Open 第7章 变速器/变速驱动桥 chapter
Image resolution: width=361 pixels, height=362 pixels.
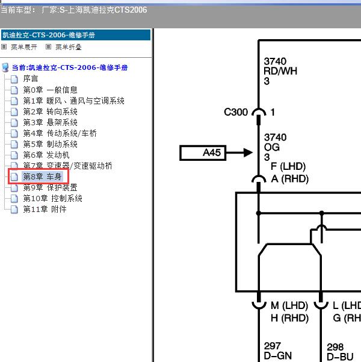point(67,166)
